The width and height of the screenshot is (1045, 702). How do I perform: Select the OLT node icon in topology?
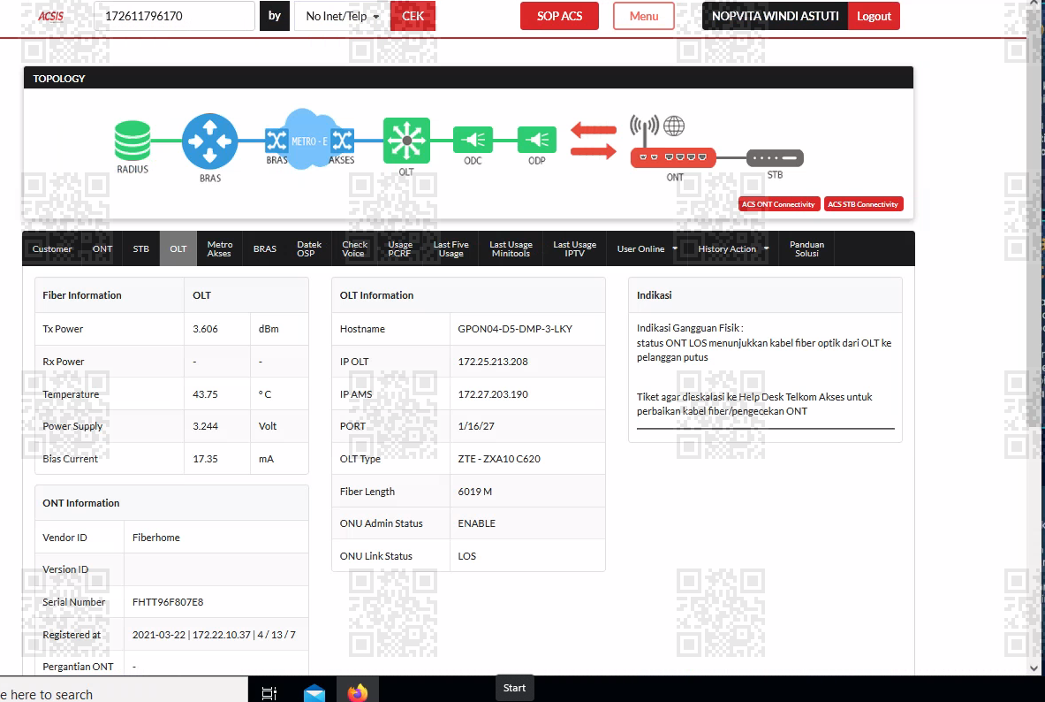[x=406, y=141]
